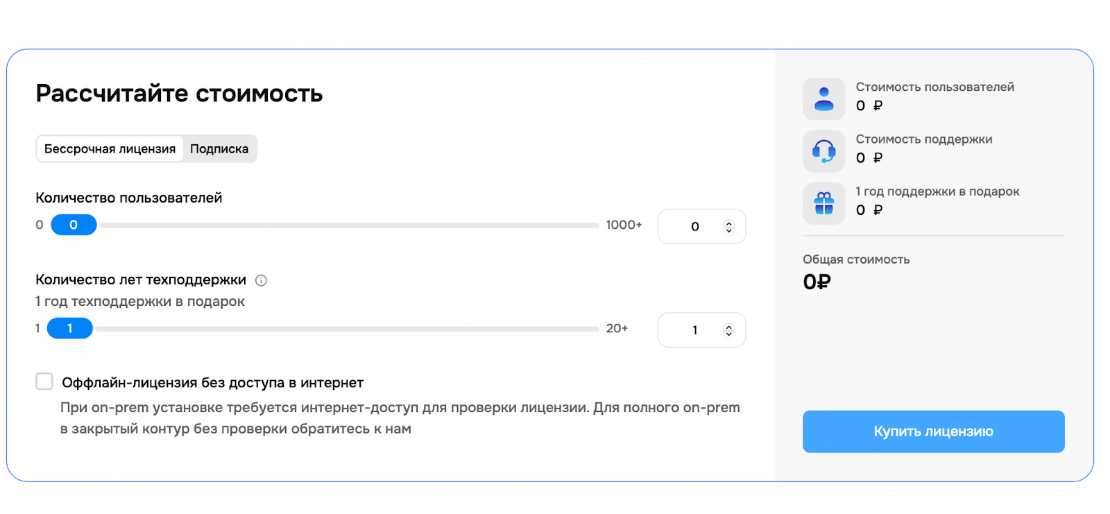This screenshot has height=514, width=1110.
Task: Click the '1000+' label on the users slider
Action: pyautogui.click(x=623, y=224)
